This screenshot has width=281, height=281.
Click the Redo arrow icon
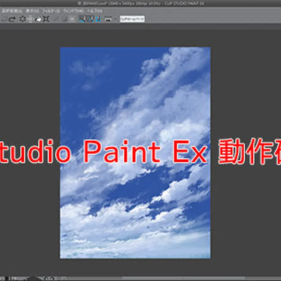pos(12,19)
